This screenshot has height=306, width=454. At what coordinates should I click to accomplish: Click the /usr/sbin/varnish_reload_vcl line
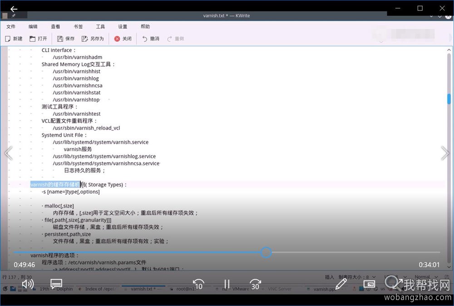point(86,128)
